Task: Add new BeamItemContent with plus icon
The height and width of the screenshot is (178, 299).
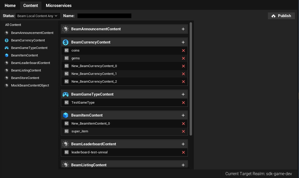Action: (x=183, y=115)
